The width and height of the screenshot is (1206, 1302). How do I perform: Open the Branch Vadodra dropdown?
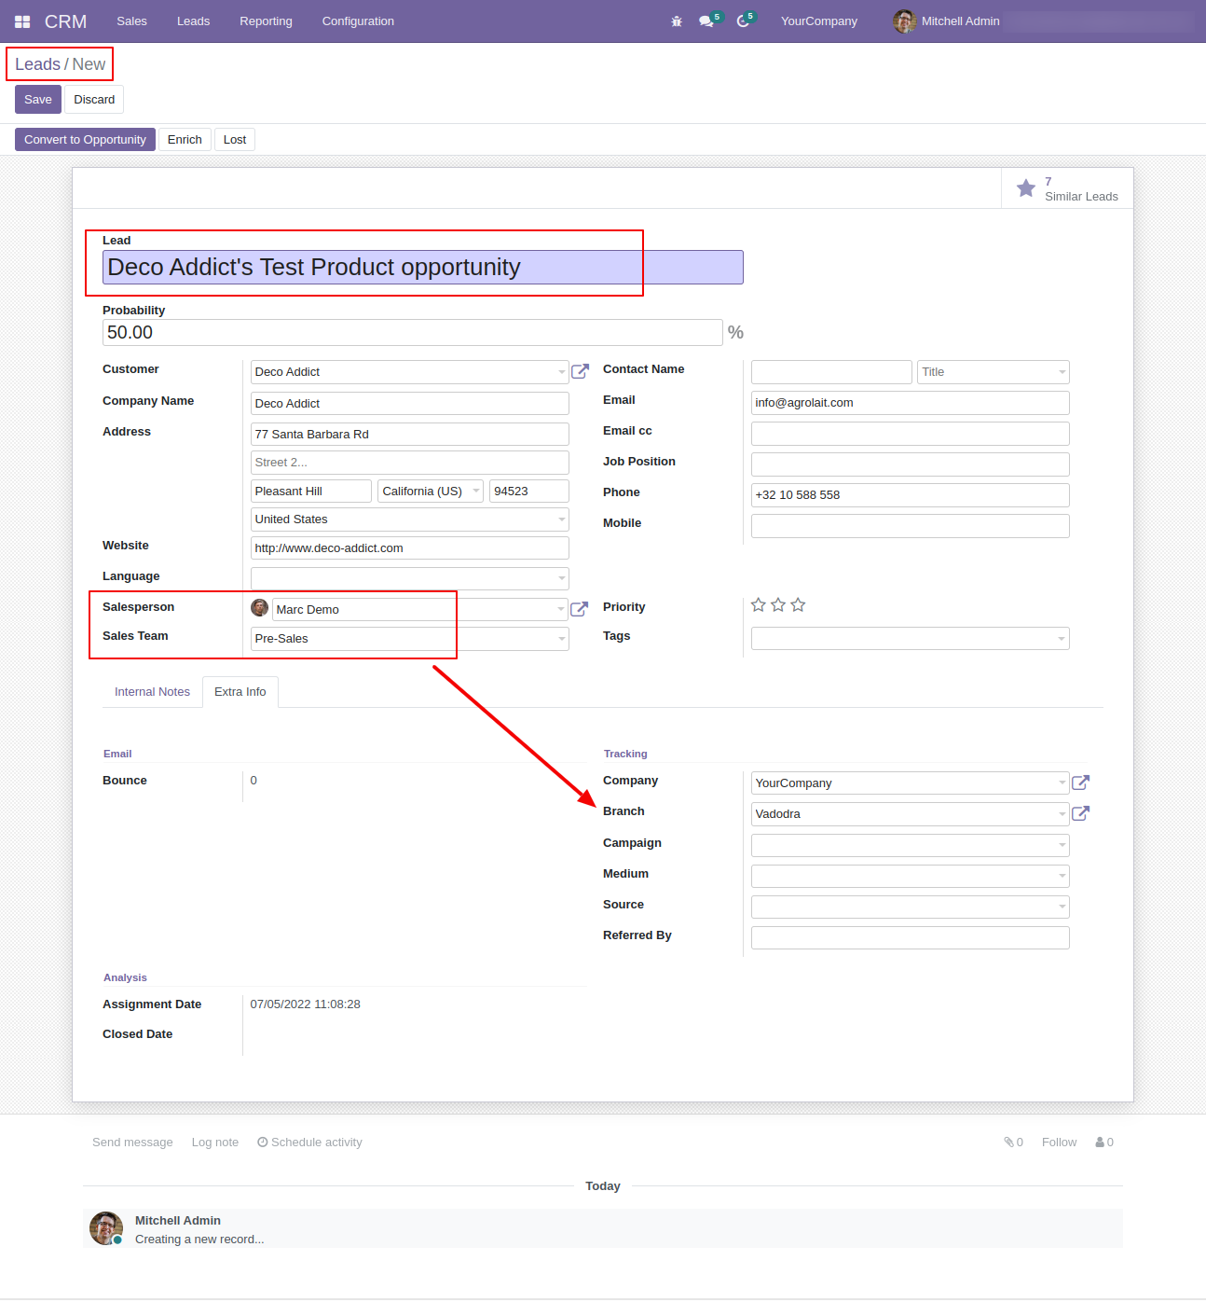(x=911, y=814)
